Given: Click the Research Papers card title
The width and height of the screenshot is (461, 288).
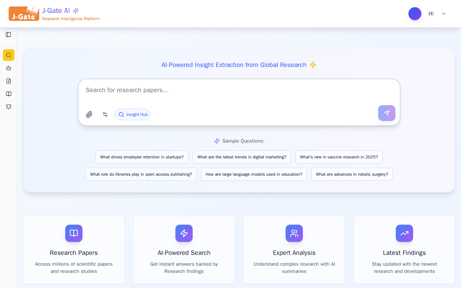Looking at the screenshot, I should pos(74,253).
